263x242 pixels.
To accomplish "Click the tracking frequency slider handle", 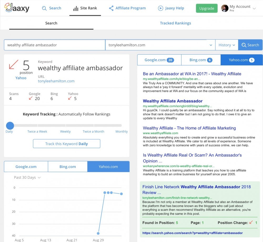I will [10, 125].
